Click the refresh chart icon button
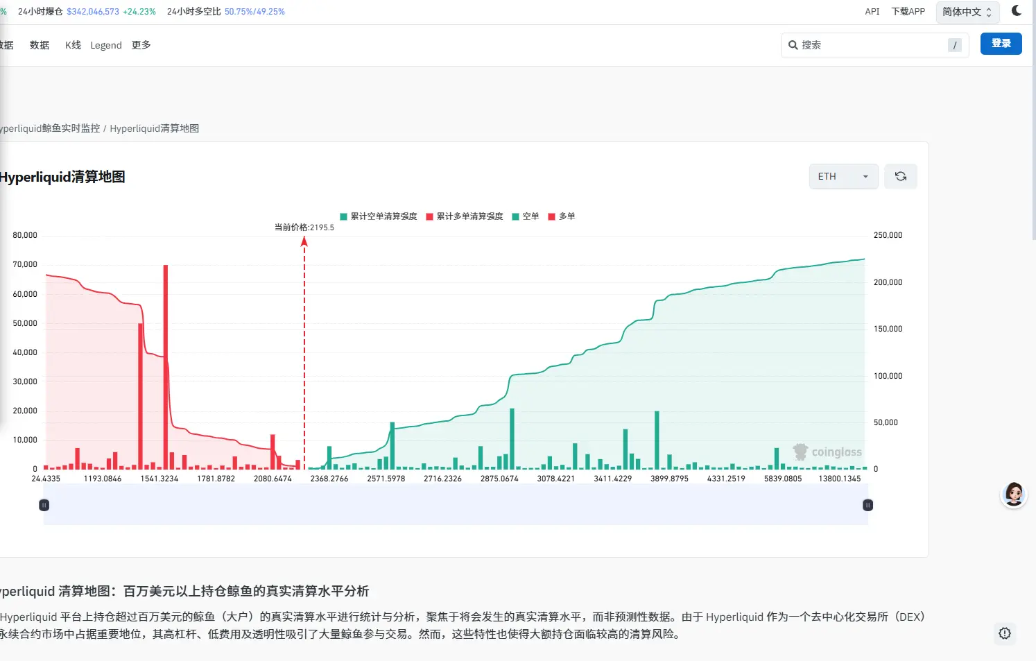1036x661 pixels. tap(900, 176)
